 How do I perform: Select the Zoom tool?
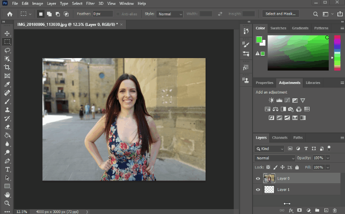click(x=7, y=203)
